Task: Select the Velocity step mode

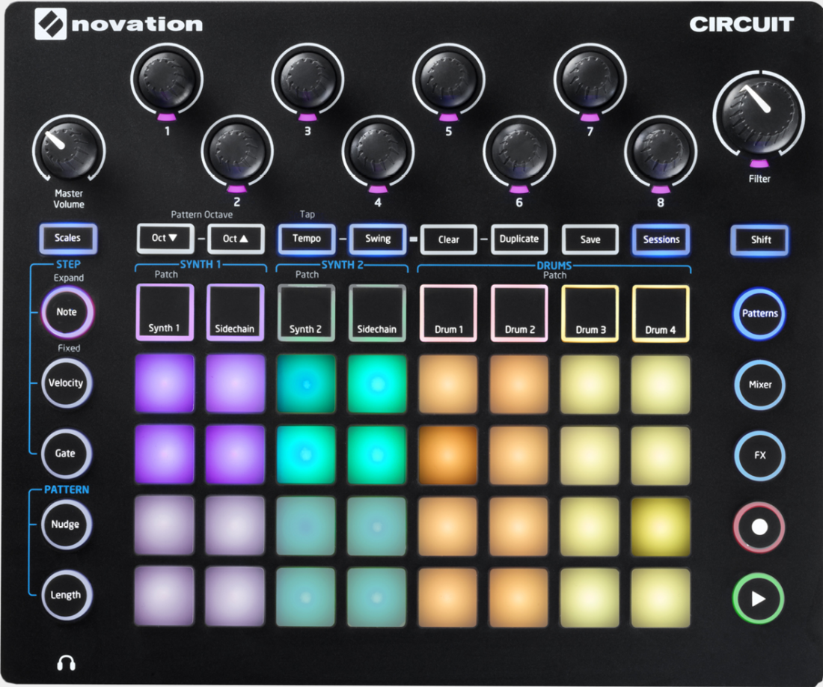Action: pyautogui.click(x=66, y=383)
